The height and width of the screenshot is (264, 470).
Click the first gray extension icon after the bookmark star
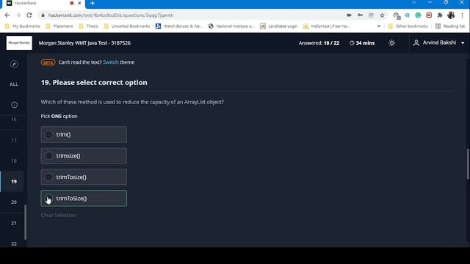click(397, 15)
